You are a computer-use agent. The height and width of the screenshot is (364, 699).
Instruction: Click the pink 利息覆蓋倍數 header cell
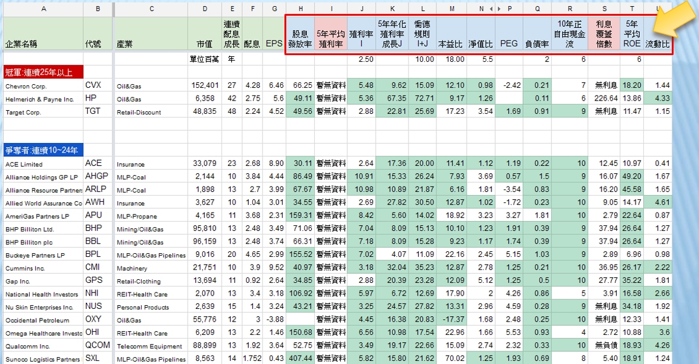(604, 34)
